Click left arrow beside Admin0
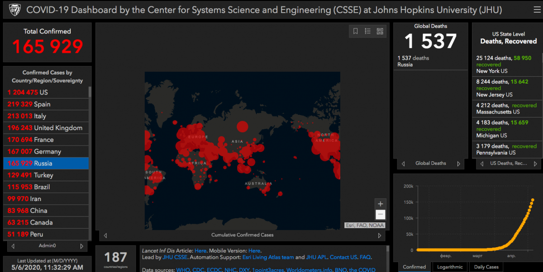 coord(13,246)
